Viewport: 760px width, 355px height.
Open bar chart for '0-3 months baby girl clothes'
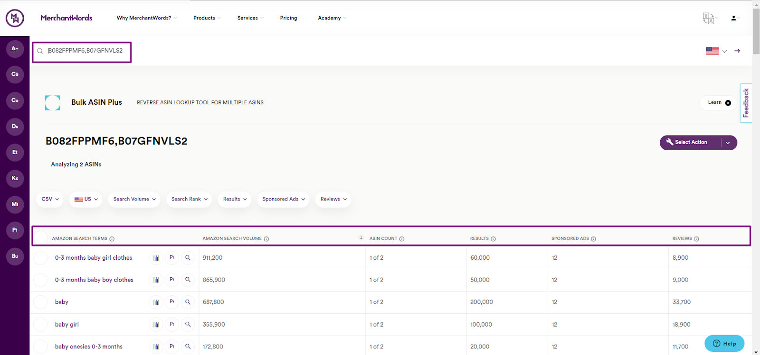click(156, 258)
